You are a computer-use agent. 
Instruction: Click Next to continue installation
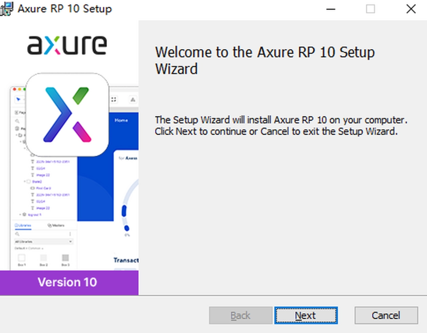[x=305, y=315]
